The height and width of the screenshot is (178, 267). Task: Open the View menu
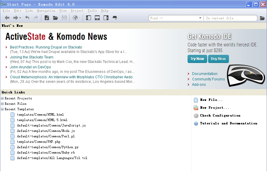click(63, 11)
